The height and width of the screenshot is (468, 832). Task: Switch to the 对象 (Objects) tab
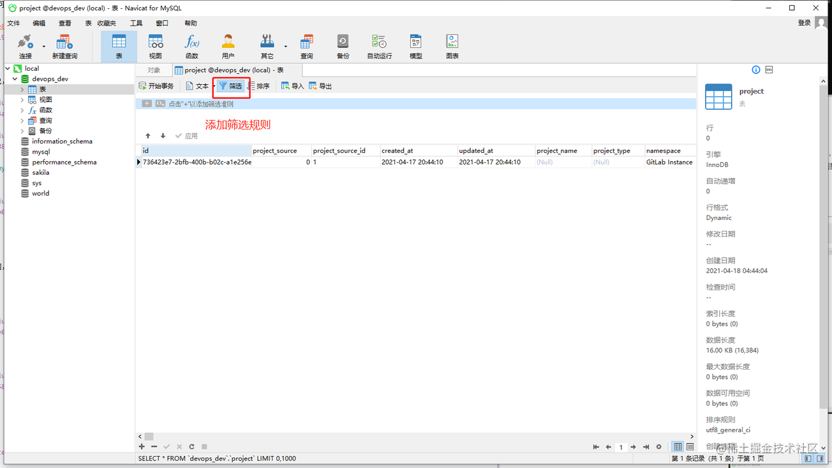pos(154,70)
